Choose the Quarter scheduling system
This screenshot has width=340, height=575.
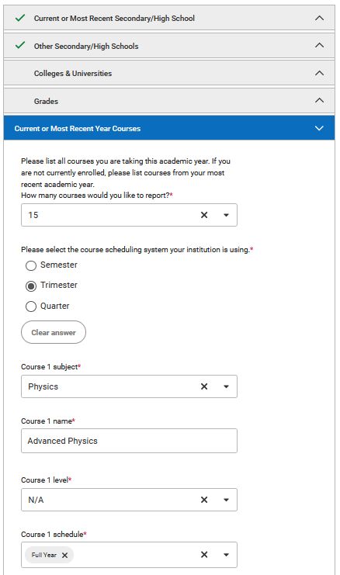pyautogui.click(x=31, y=307)
